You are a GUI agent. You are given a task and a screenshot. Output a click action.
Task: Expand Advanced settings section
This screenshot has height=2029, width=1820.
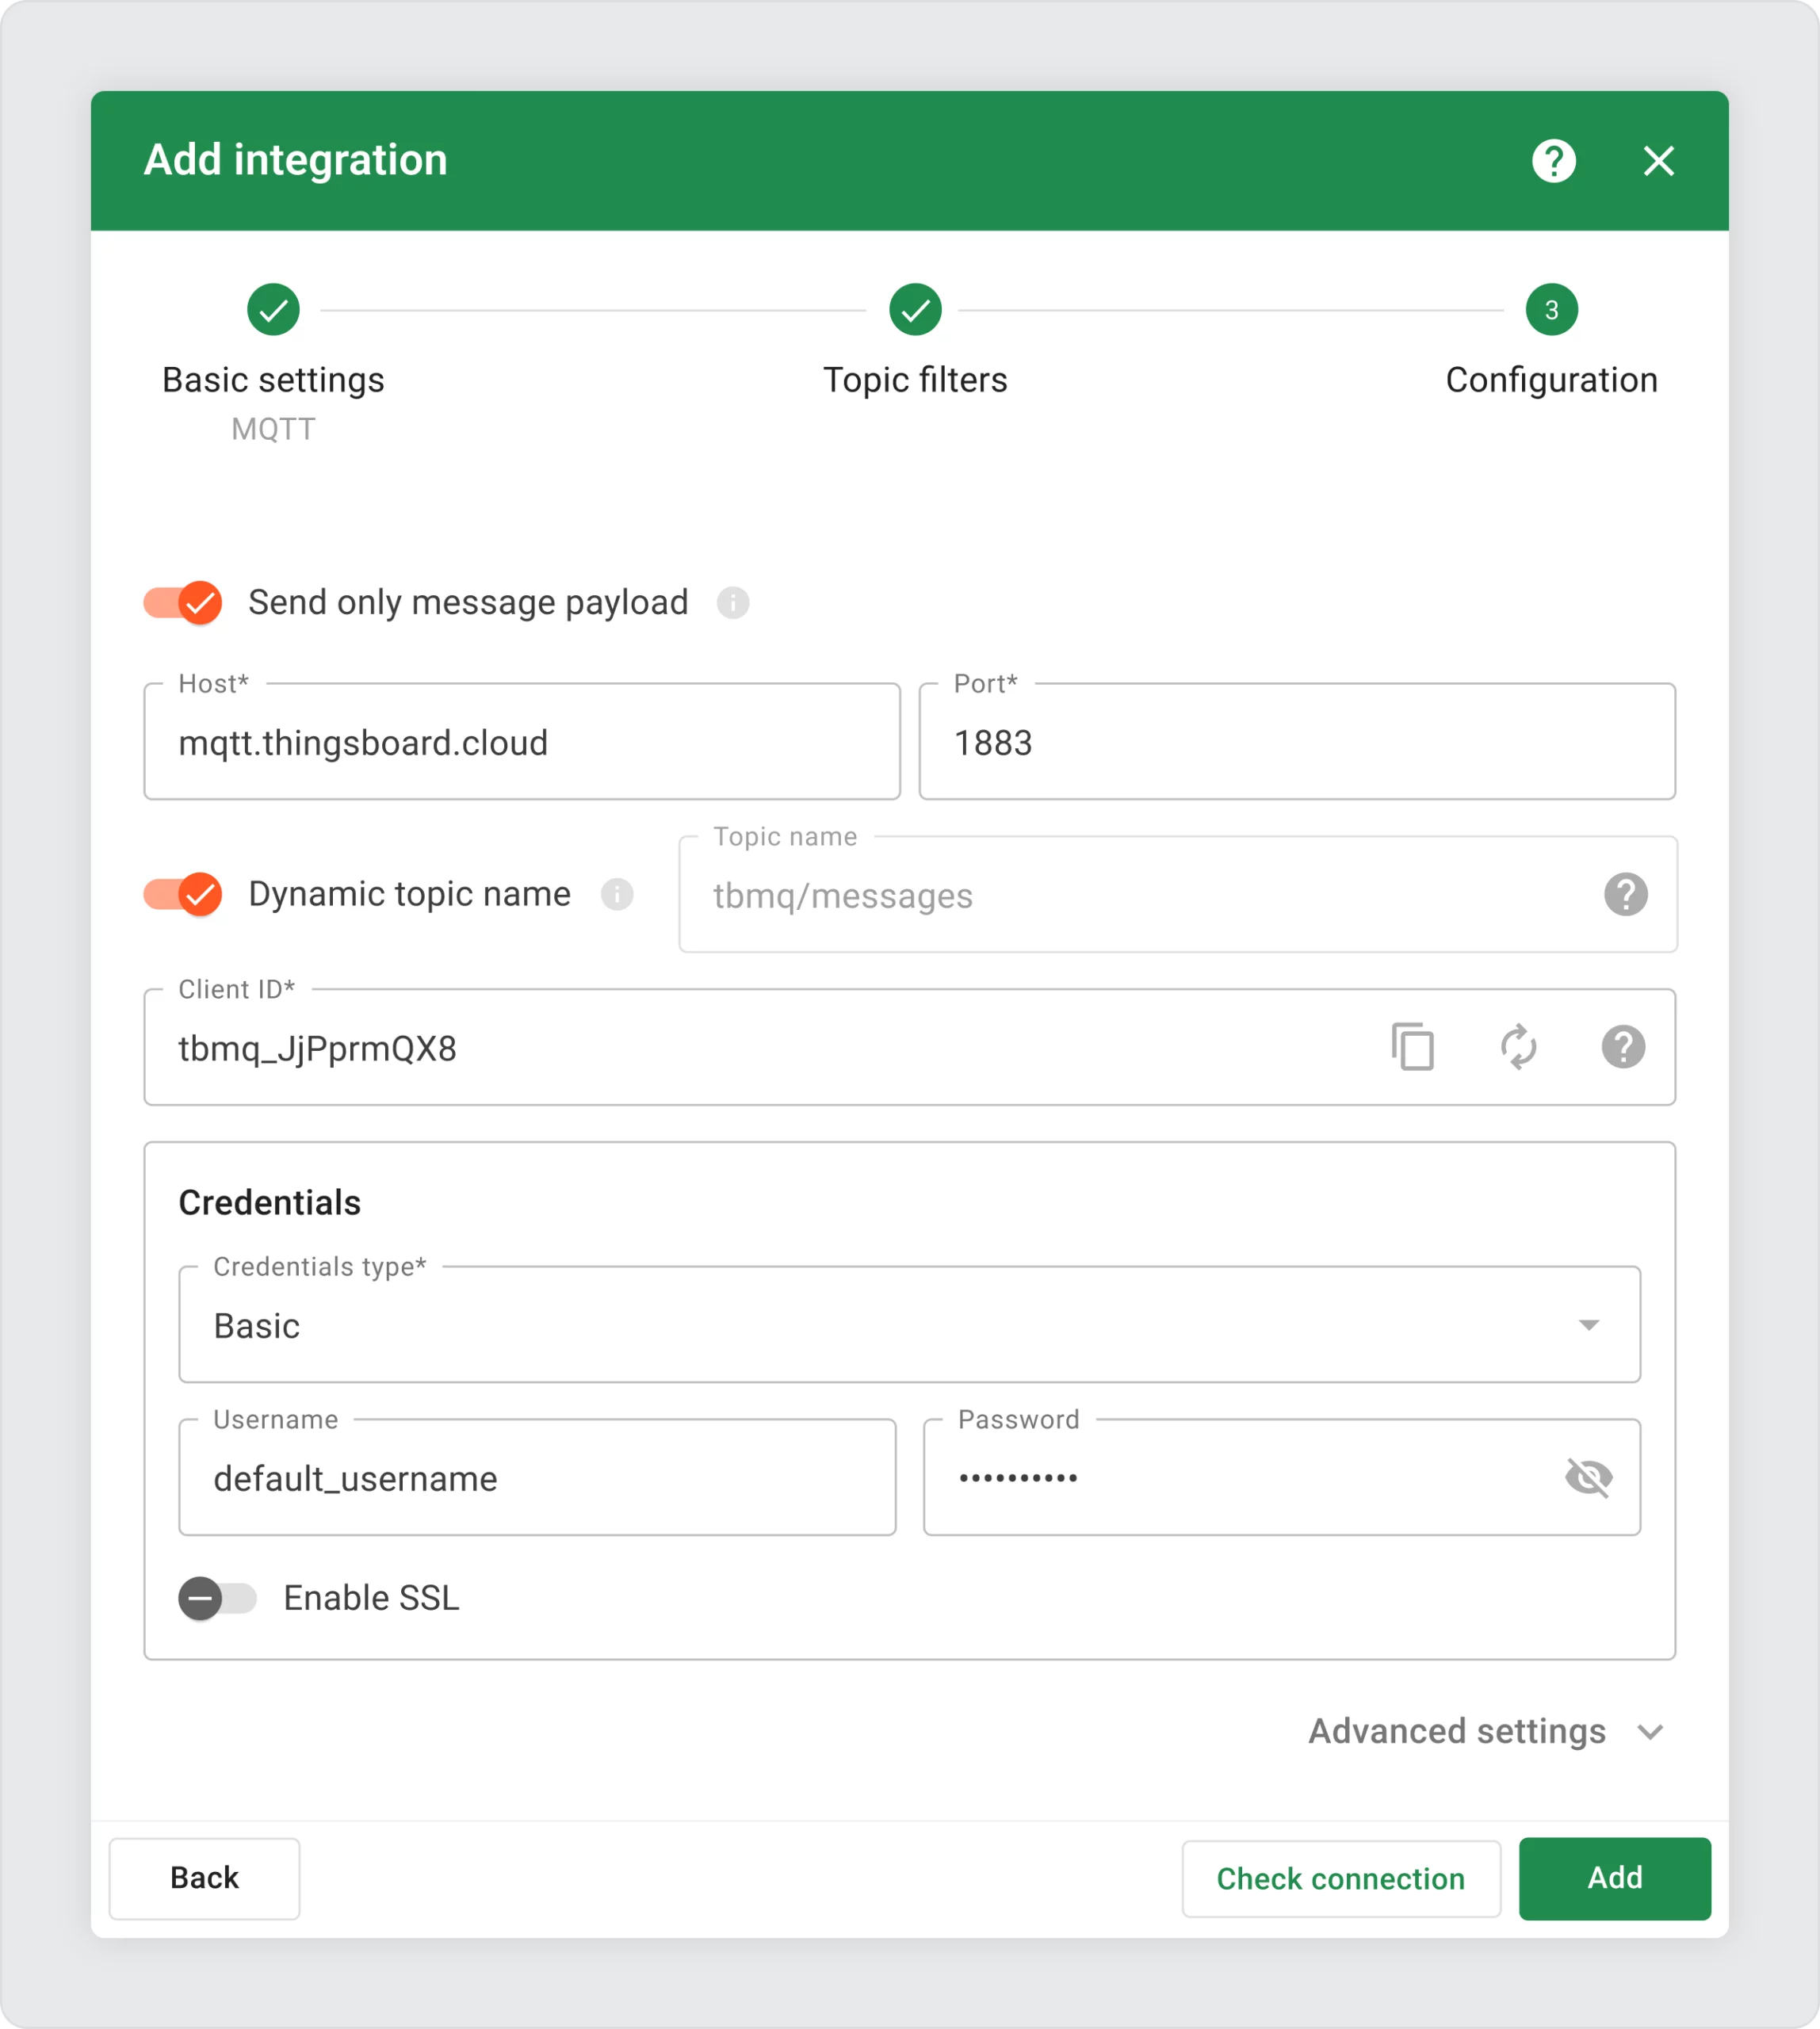click(1486, 1731)
